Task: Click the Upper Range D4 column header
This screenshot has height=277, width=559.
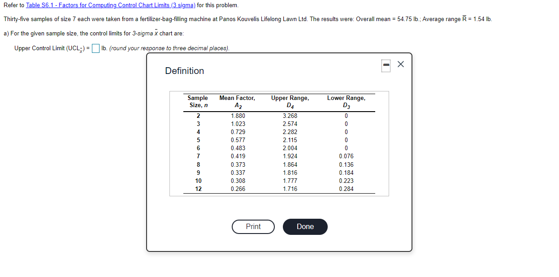Action: (x=290, y=101)
